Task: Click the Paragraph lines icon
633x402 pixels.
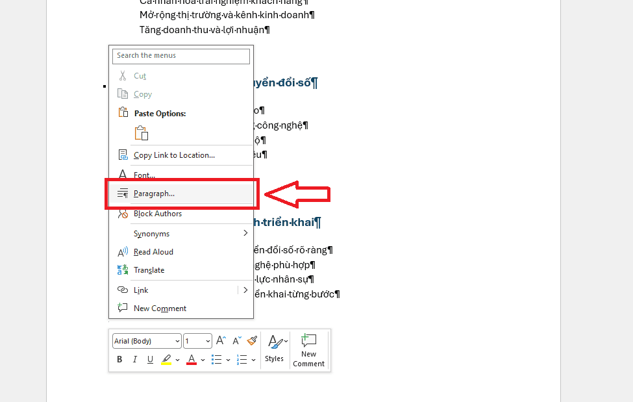Action: (x=123, y=193)
